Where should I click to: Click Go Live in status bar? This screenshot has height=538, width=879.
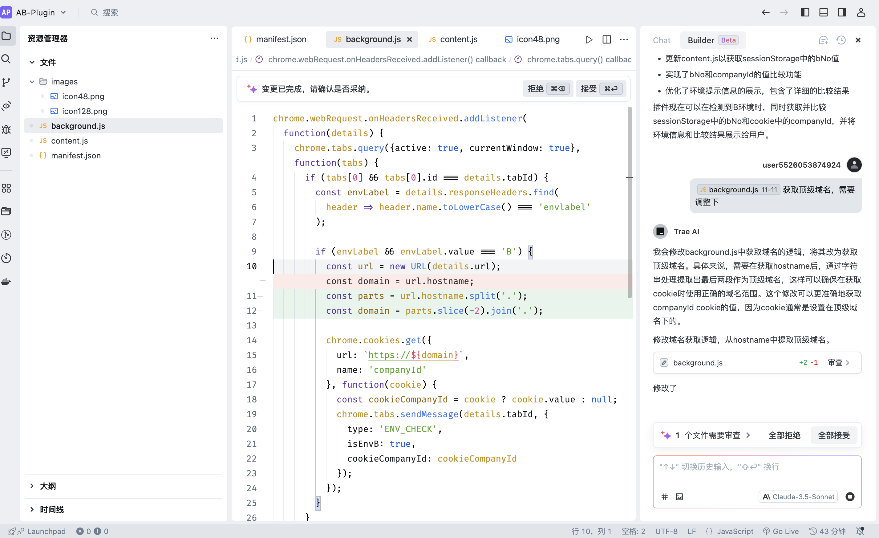click(780, 531)
